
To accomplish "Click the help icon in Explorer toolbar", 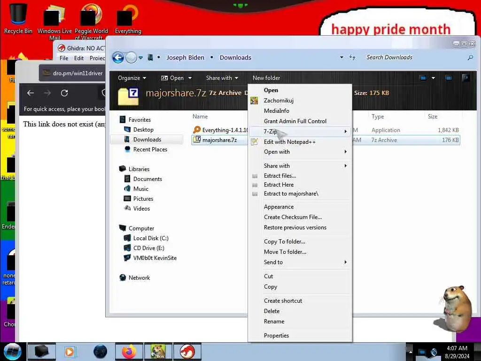I will [x=465, y=78].
